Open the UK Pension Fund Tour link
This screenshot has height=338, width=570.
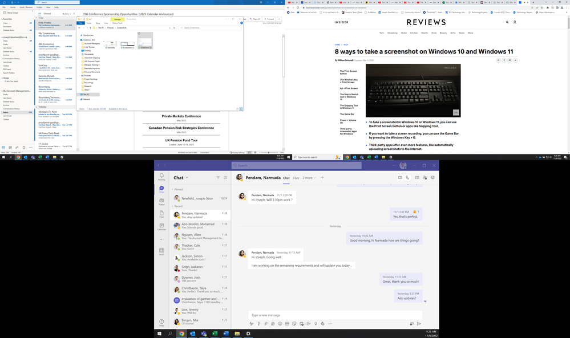pyautogui.click(x=181, y=141)
